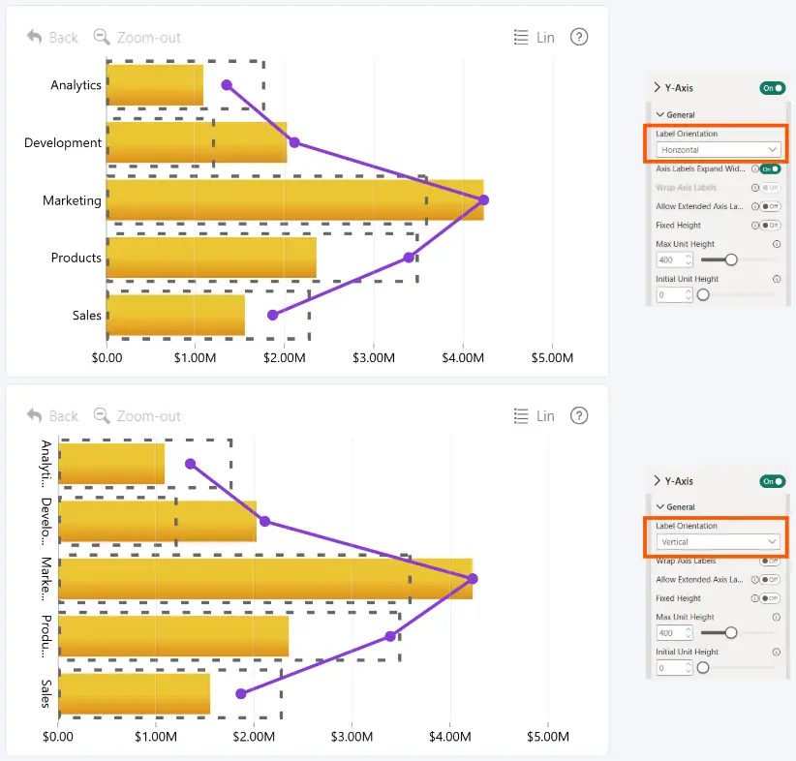Open the Label Orientation dropdown showing Horizontal
The height and width of the screenshot is (761, 796).
pos(719,150)
